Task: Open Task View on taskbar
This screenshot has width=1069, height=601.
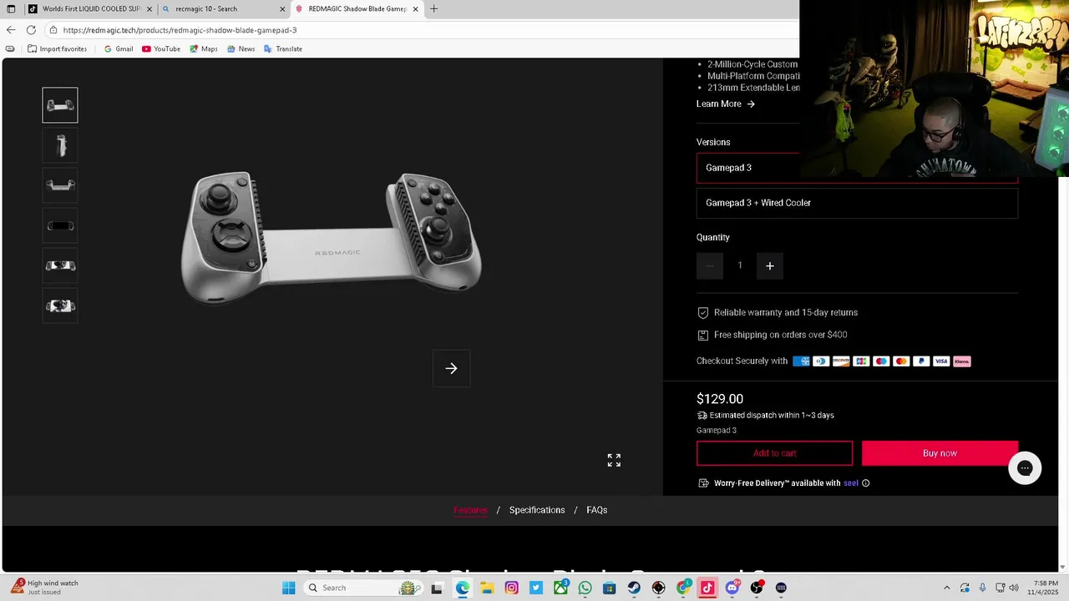Action: [x=437, y=588]
